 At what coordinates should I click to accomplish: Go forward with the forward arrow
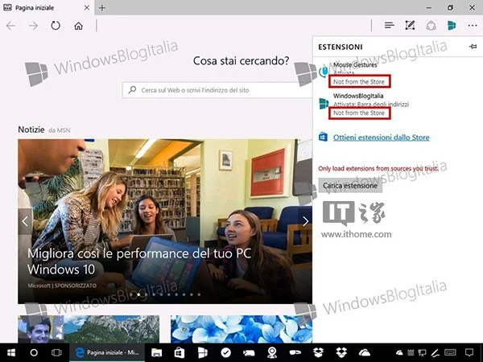click(33, 26)
